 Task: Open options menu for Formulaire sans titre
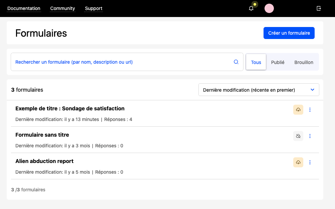[310, 136]
